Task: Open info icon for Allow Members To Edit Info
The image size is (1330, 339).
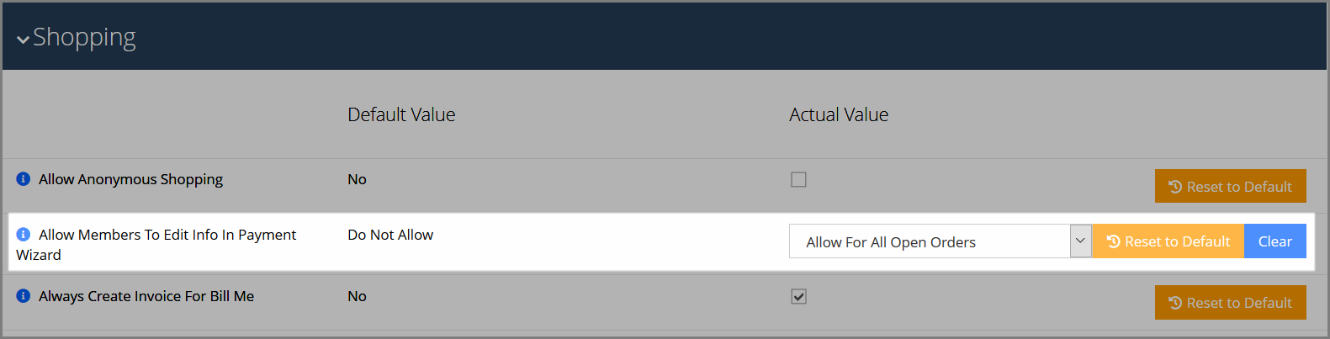Action: [24, 235]
